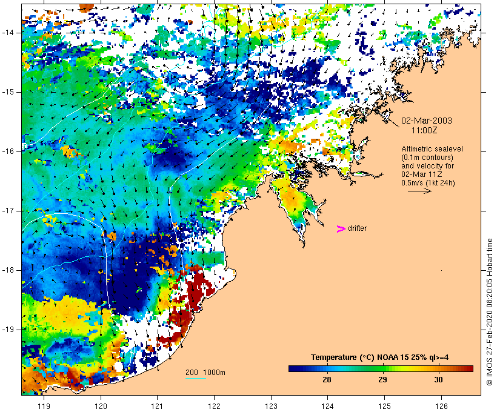Screen dimensions: 497x412
Task: Click the '0.5m/s (1kt 24h)' label
Action: tap(428, 183)
